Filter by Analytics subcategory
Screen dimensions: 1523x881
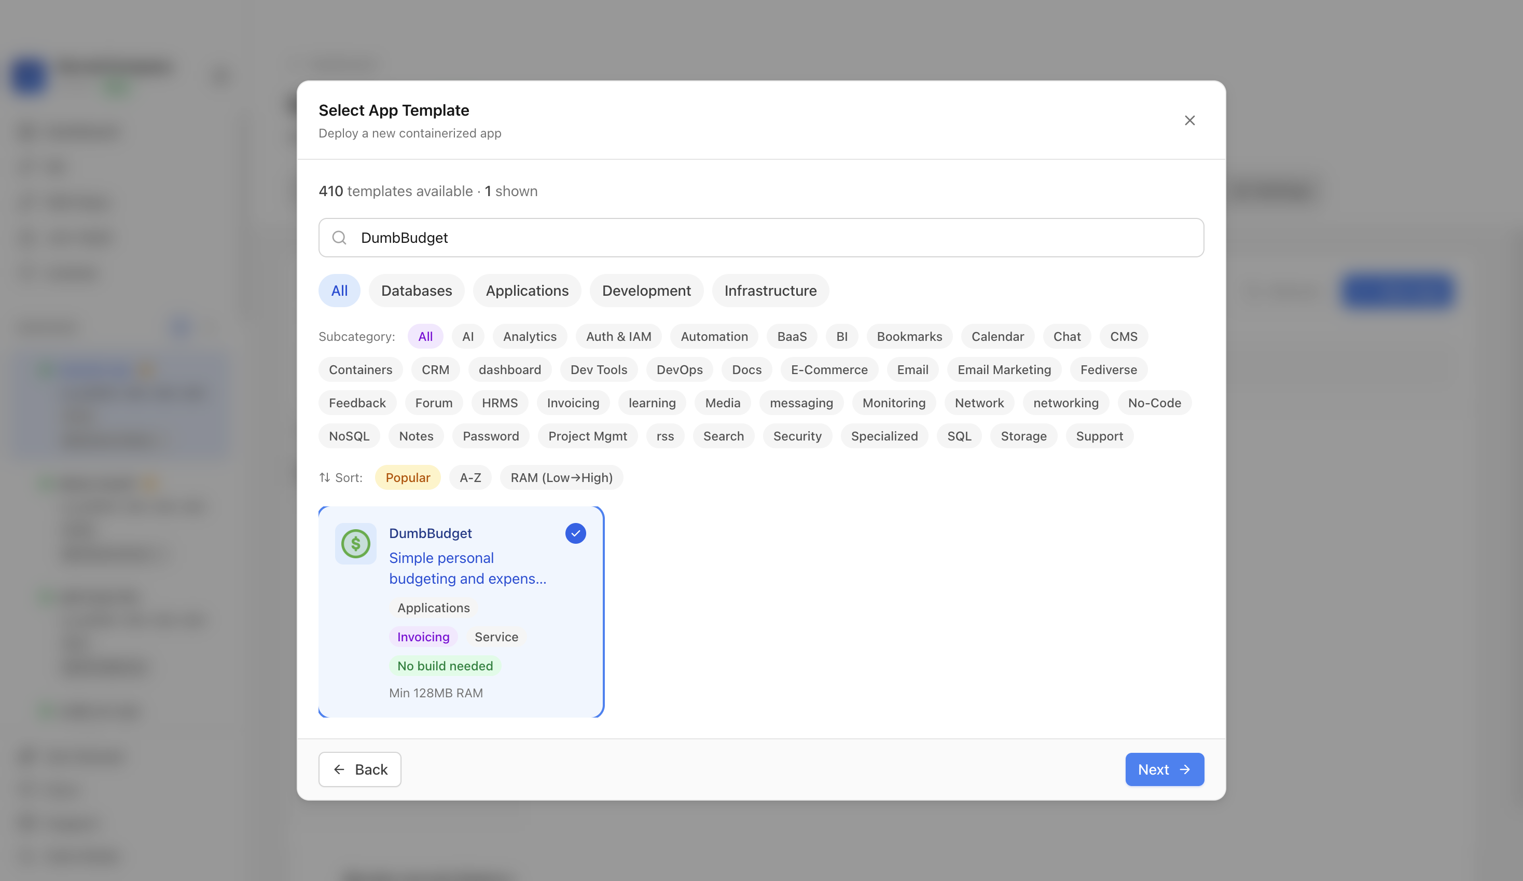530,336
